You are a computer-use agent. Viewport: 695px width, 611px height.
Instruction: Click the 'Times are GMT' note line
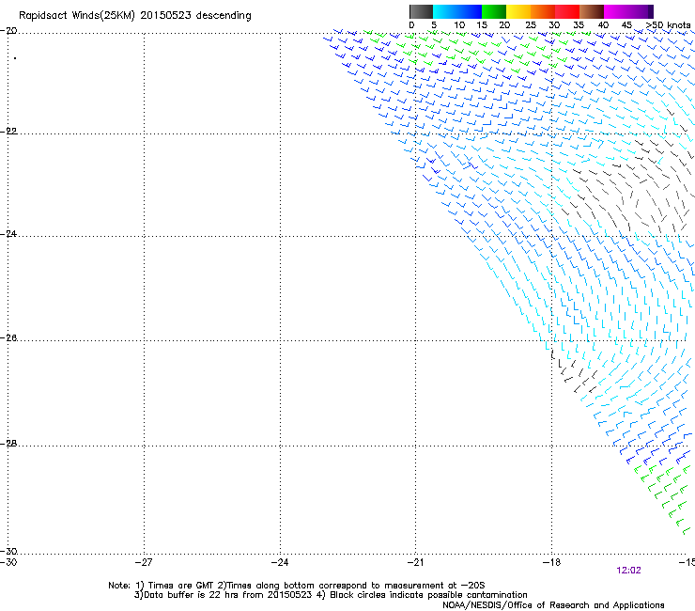pyautogui.click(x=297, y=586)
